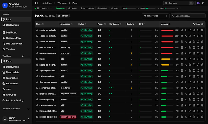Open logs for longhorn-manag pod
The width and height of the screenshot is (208, 124).
182,94
